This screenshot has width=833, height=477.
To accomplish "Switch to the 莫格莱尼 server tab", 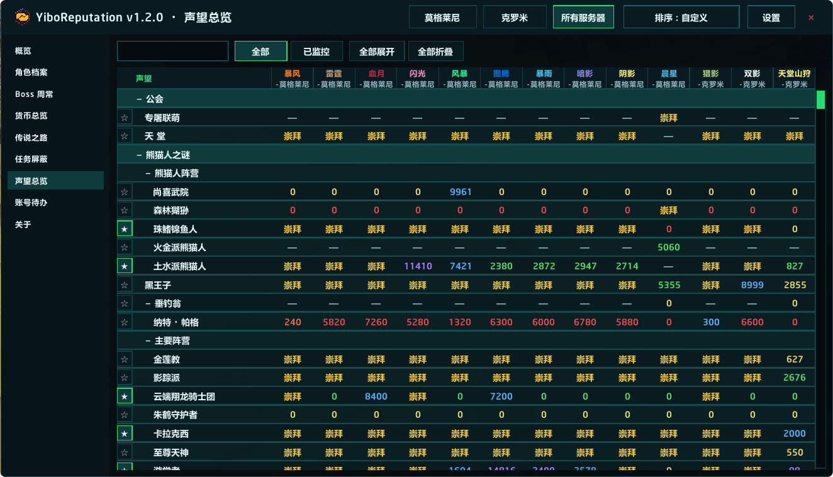I will point(442,18).
